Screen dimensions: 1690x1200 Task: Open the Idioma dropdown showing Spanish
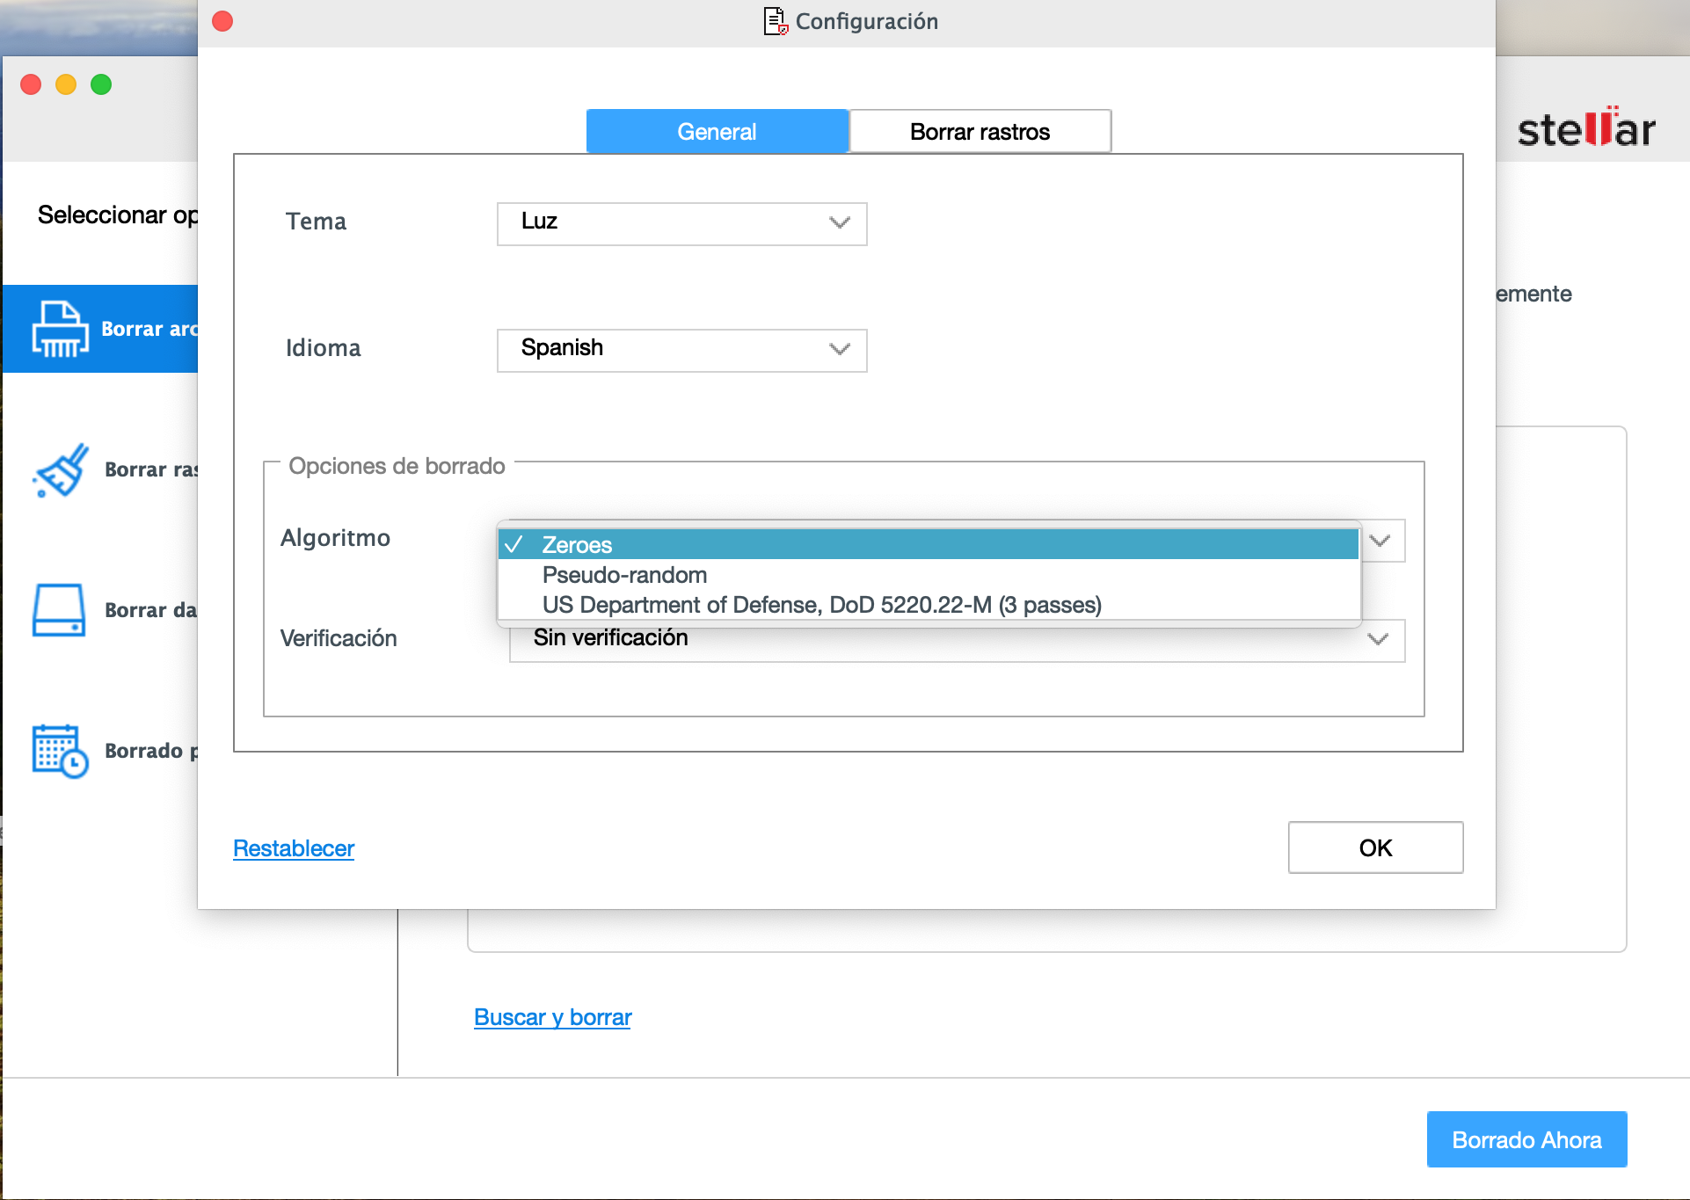point(682,350)
